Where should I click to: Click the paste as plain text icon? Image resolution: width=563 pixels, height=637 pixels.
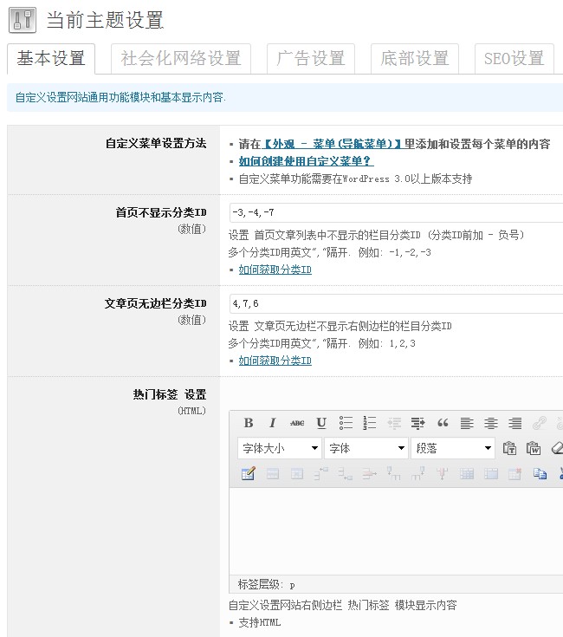coord(509,448)
